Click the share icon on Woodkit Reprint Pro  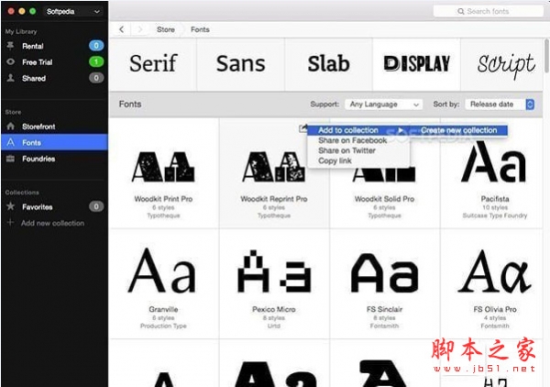pyautogui.click(x=302, y=128)
